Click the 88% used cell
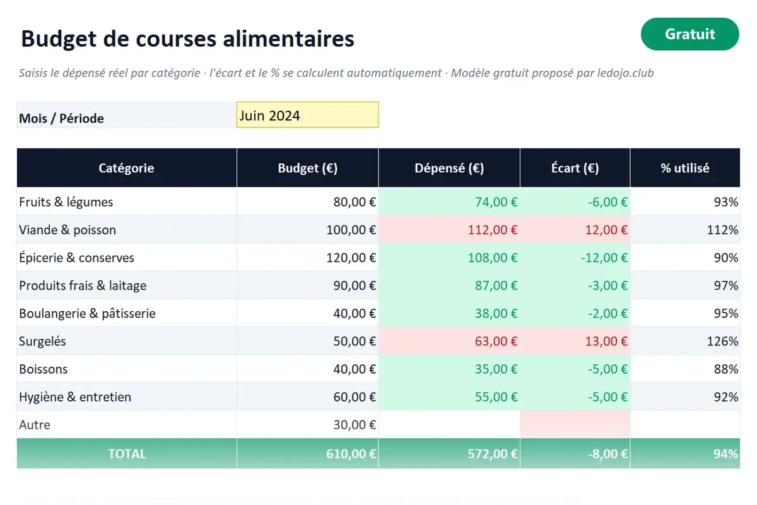 pyautogui.click(x=685, y=369)
